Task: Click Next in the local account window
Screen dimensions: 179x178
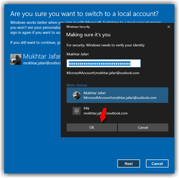Action: pos(129,164)
